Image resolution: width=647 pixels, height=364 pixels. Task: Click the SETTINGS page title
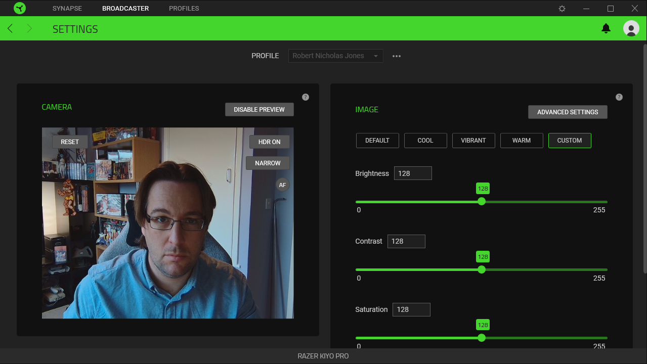75,29
